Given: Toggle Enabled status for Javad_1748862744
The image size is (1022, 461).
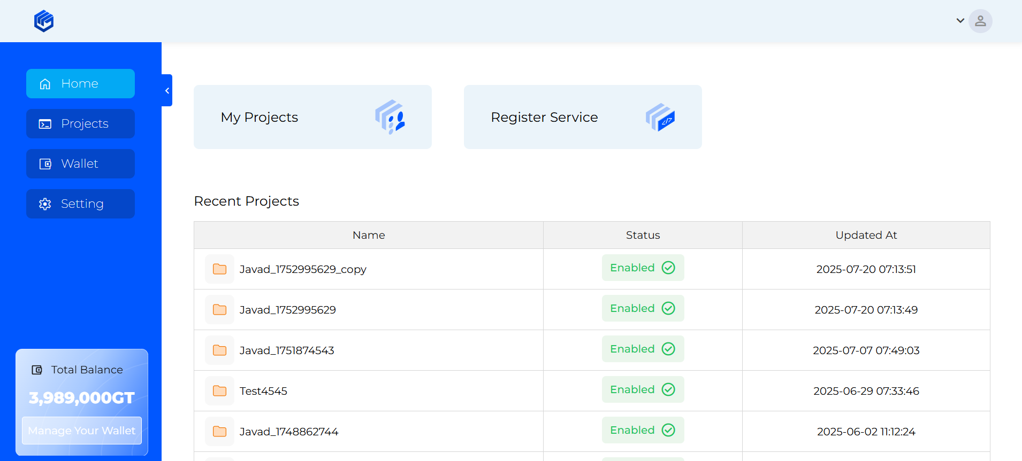Looking at the screenshot, I should coord(643,430).
